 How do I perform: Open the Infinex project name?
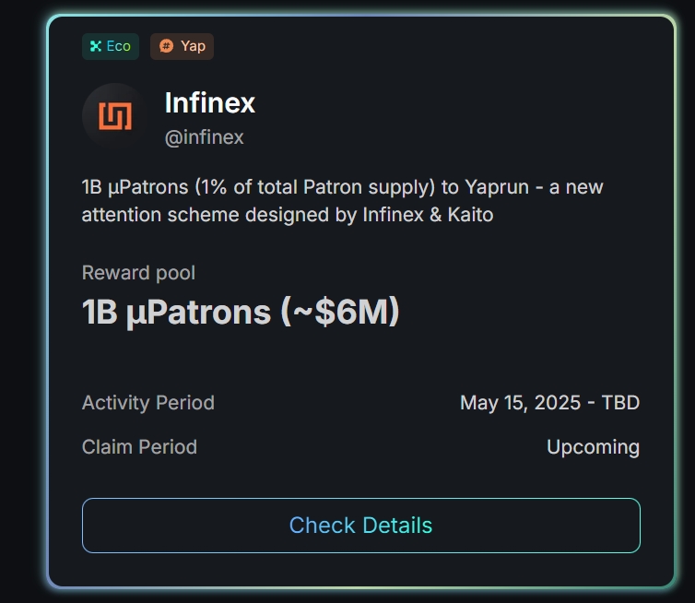pyautogui.click(x=209, y=102)
